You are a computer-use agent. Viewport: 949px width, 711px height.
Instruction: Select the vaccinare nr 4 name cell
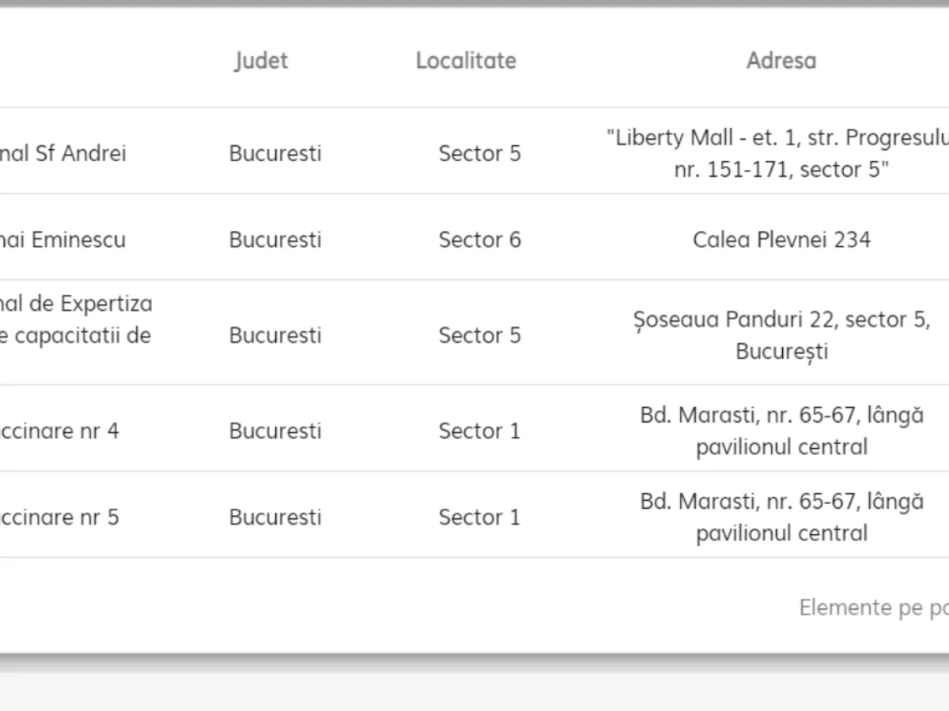(60, 431)
